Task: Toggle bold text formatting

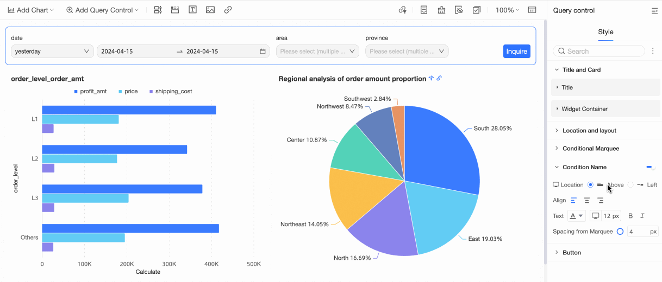Action: pos(630,216)
